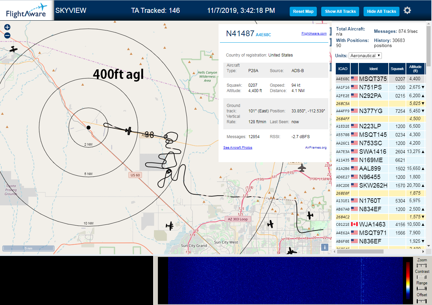The width and height of the screenshot is (432, 305).
Task: Click the waterfall color scale bar
Action: pos(408,280)
